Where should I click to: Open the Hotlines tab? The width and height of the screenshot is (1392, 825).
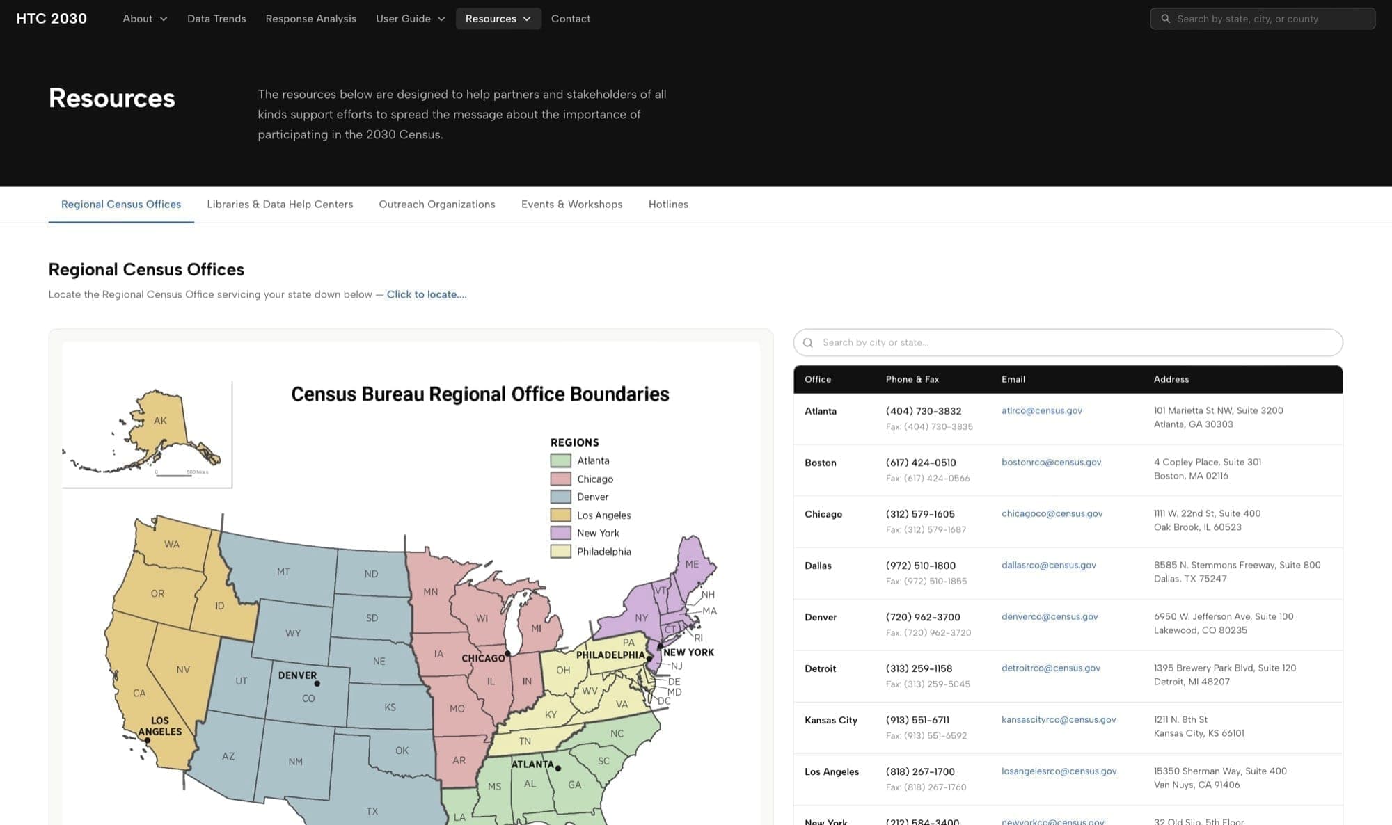point(668,205)
